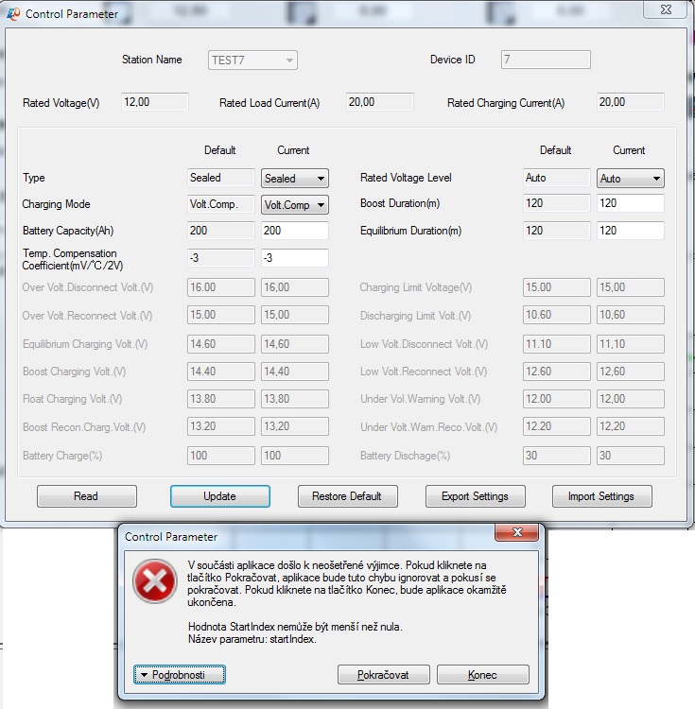The image size is (695, 709).
Task: Click Current Over Volt.Disconnect Volt. field 16,00
Action: pos(295,287)
